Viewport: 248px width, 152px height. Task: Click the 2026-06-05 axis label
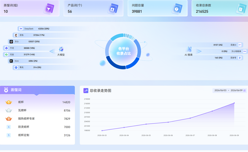coord(146,135)
